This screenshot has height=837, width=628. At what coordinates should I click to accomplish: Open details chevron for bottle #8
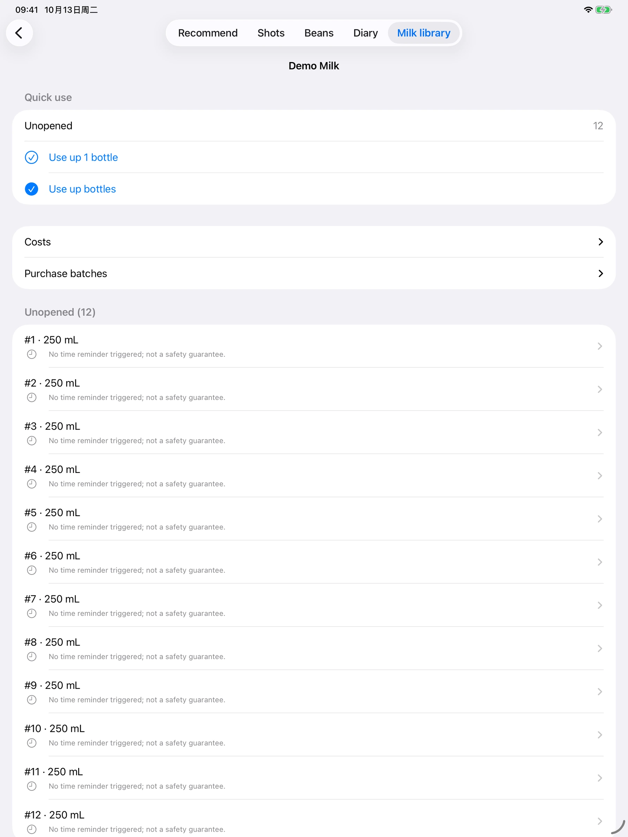(600, 648)
